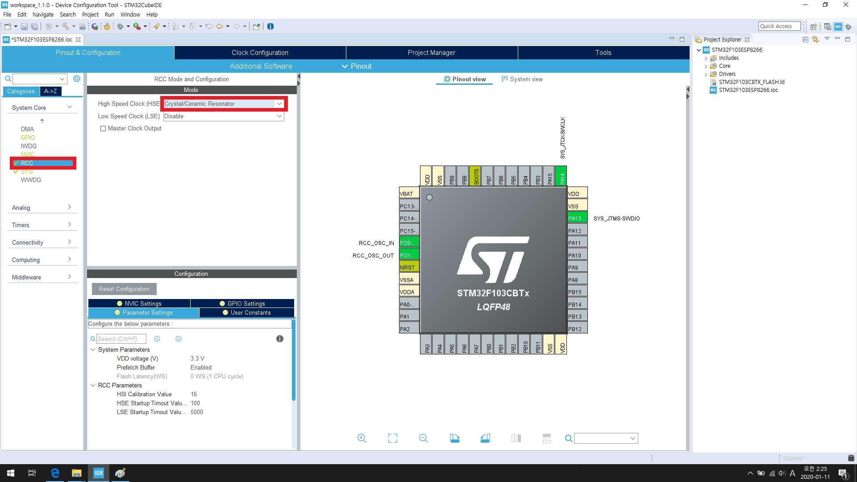Expand the Connectivity category
Viewport: 857px width, 482px height.
(42, 242)
